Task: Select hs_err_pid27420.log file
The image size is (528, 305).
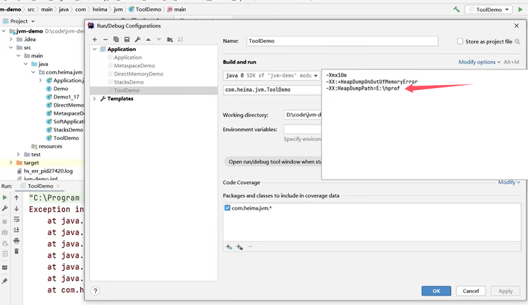Action: 48,171
